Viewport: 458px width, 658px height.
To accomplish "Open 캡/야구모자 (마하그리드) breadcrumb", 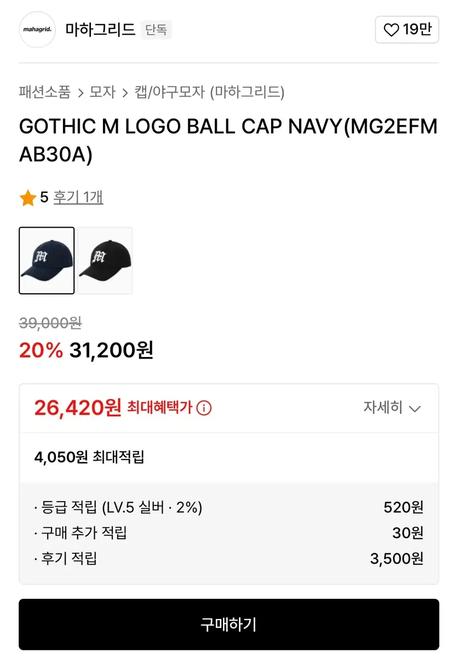I will (x=209, y=92).
